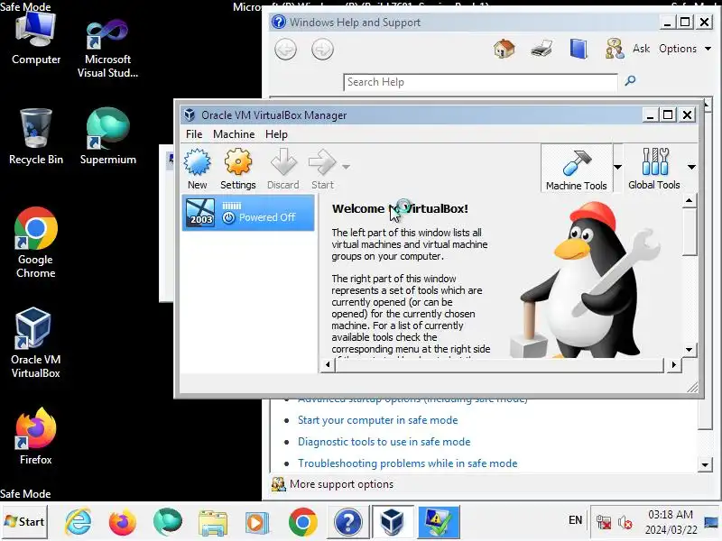
Task: Launch Chrome from taskbar
Action: pyautogui.click(x=302, y=522)
